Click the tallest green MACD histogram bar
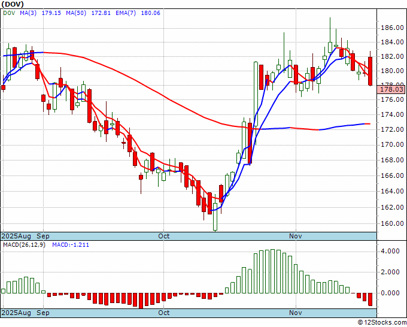This screenshot has width=407, height=327. [272, 271]
